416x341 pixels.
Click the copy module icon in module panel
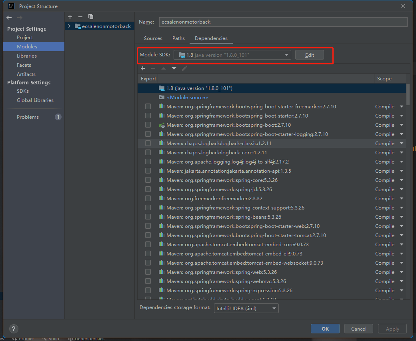pos(91,17)
